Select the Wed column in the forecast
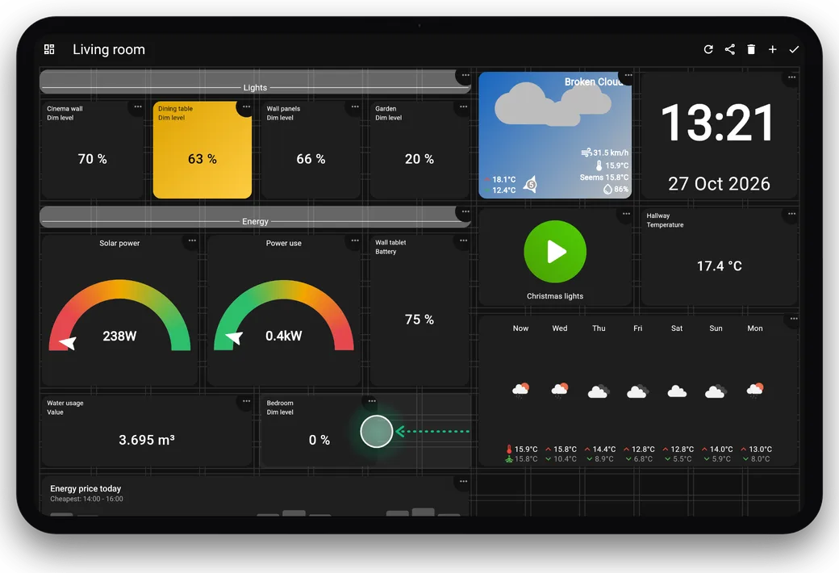 [560, 394]
